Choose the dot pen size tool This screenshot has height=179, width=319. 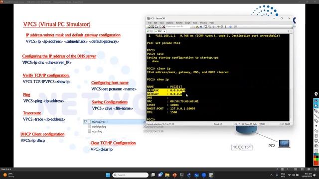click(316, 126)
